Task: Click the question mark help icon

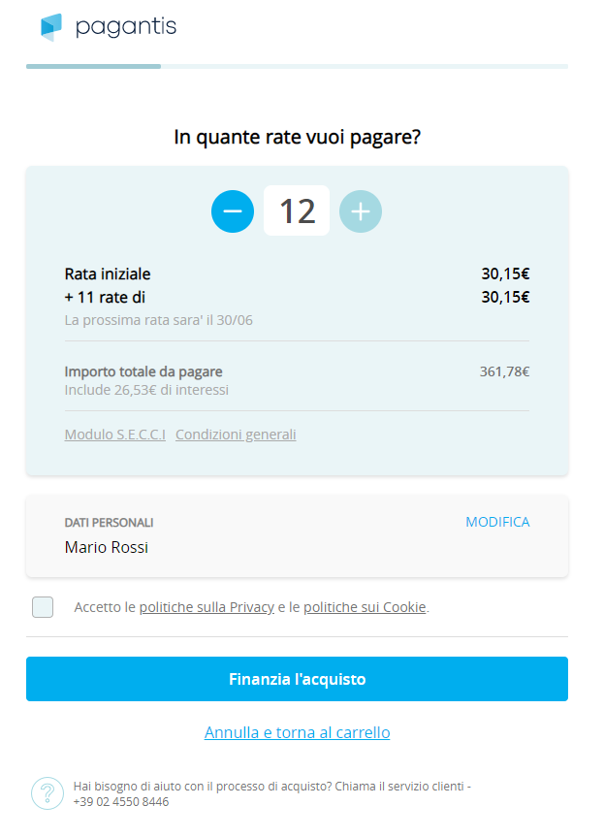Action: click(x=48, y=793)
